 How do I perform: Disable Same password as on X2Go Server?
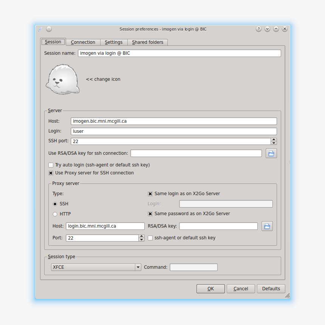(x=150, y=214)
